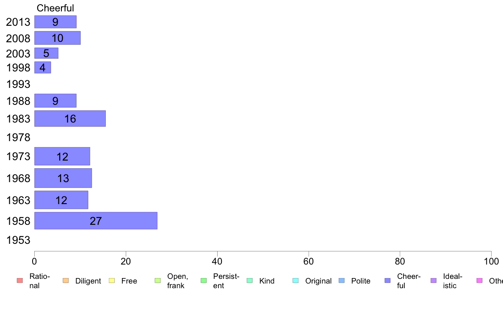The width and height of the screenshot is (503, 311).
Task: Click the cyan Original legend swatch
Action: pos(296,281)
